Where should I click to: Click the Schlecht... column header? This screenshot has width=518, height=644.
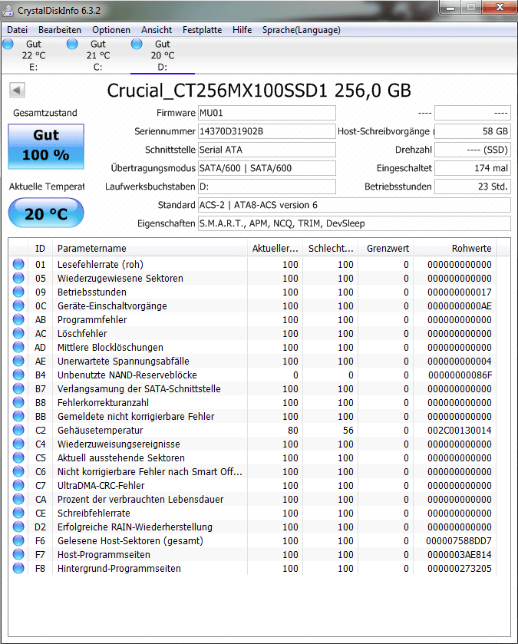(x=331, y=249)
